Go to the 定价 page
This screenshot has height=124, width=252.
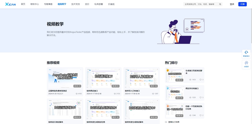pyautogui.click(x=87, y=4)
